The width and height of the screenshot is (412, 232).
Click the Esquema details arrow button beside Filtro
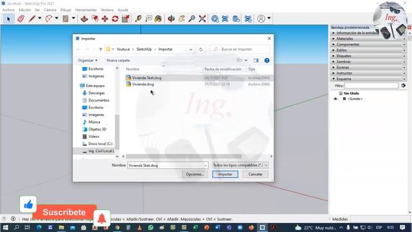tap(404, 86)
